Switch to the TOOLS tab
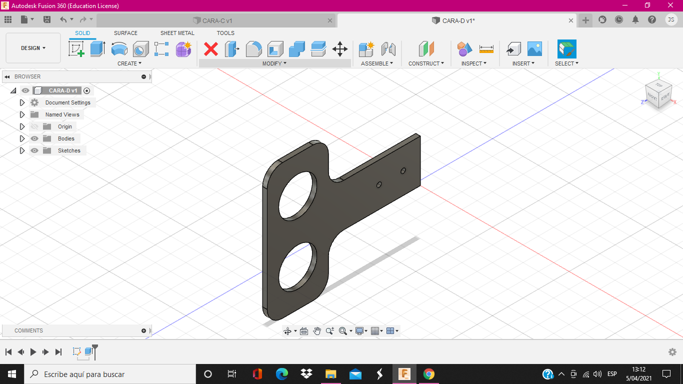Screen dimensions: 683x384 225,33
